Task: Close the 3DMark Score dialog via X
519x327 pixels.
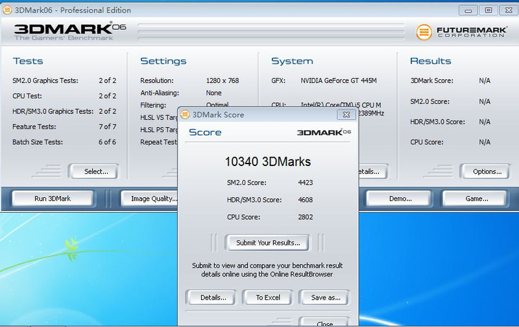Action: click(x=346, y=115)
